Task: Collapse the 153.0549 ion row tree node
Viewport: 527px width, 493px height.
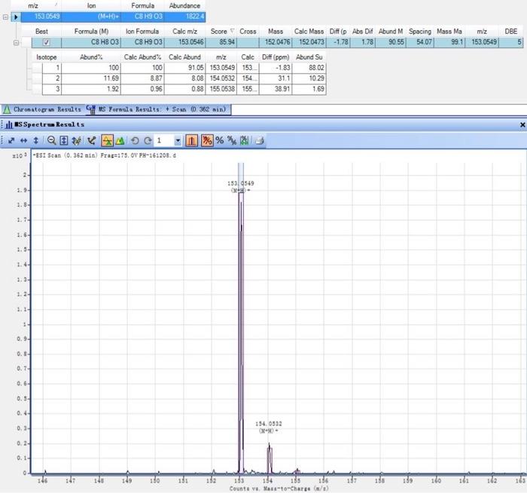Action: 5,17
